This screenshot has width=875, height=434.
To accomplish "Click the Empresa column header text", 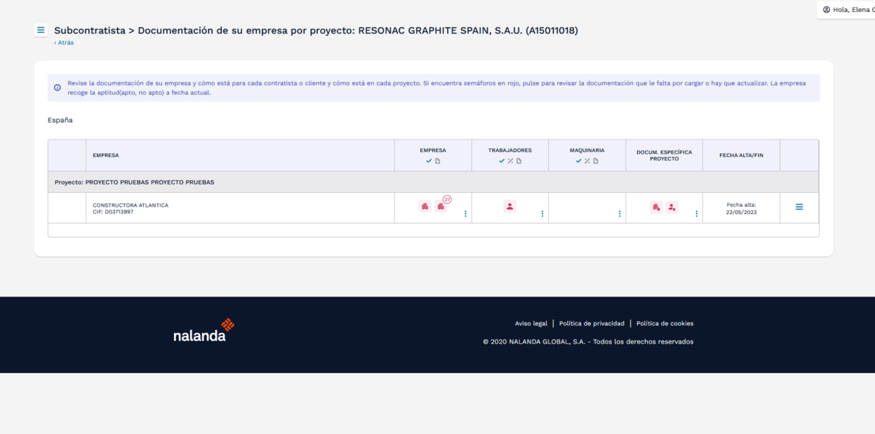I will click(x=433, y=150).
